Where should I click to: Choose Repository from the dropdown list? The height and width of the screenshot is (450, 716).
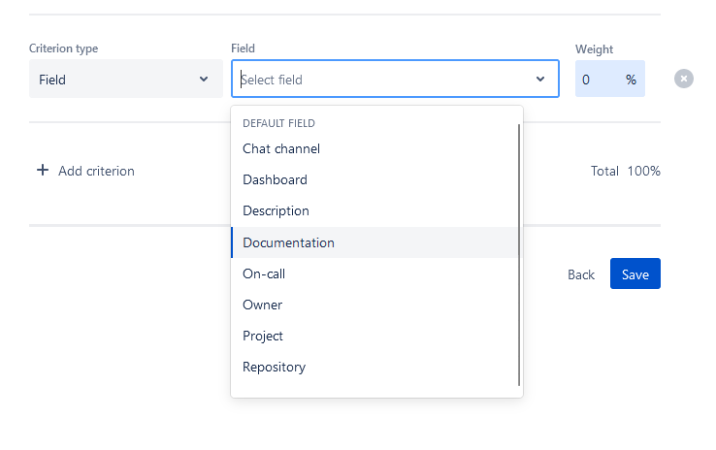[274, 367]
